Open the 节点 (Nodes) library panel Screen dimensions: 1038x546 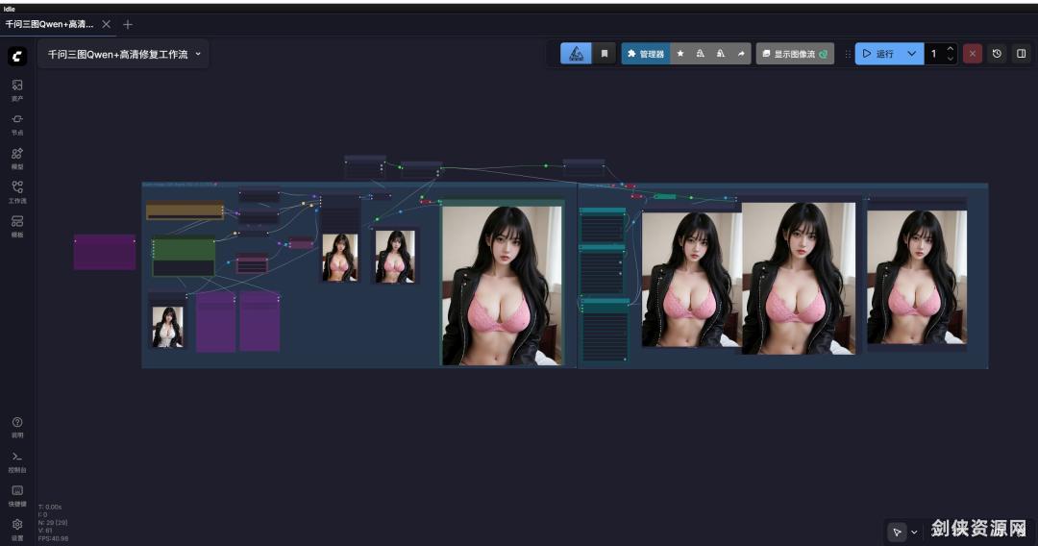(x=17, y=123)
